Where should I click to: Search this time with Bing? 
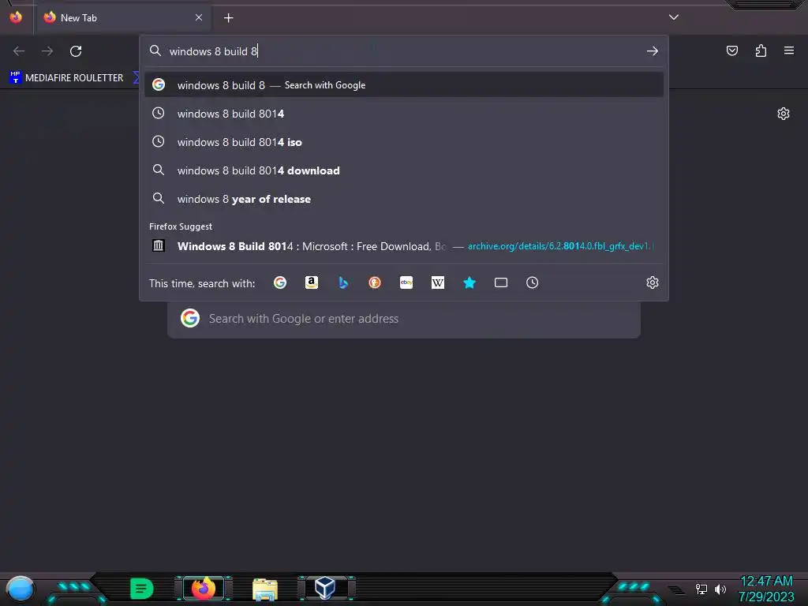343,282
